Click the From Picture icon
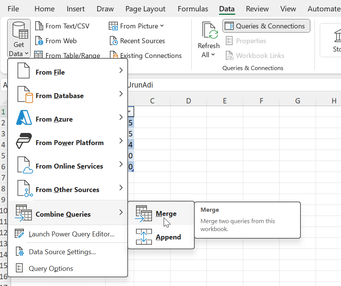This screenshot has height=286, width=341. (113, 26)
